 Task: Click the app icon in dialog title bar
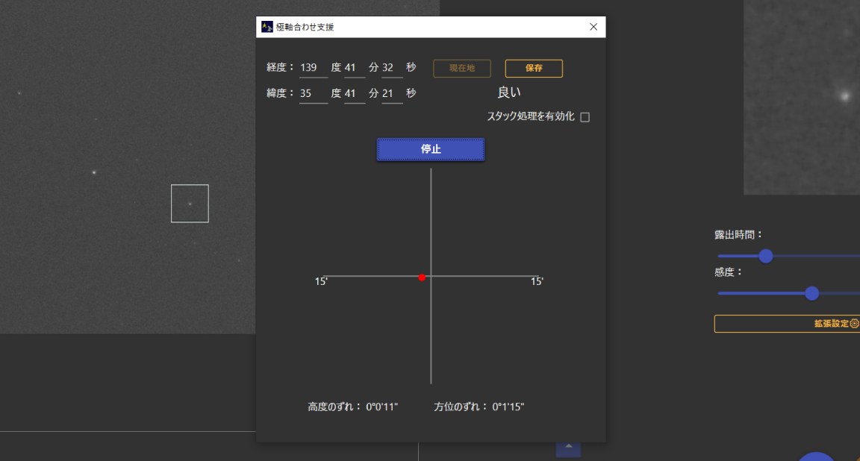pos(267,27)
